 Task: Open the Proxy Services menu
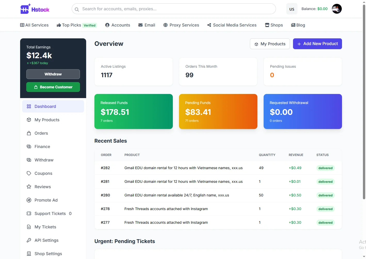tap(181, 25)
